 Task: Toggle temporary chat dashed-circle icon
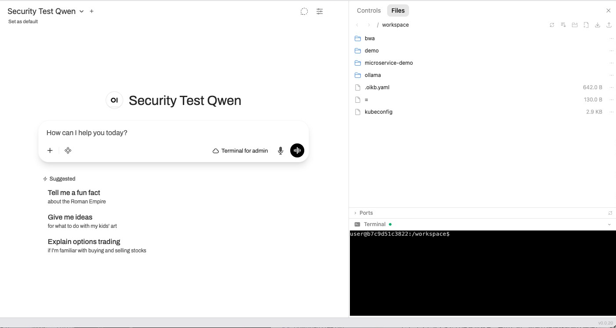[304, 11]
